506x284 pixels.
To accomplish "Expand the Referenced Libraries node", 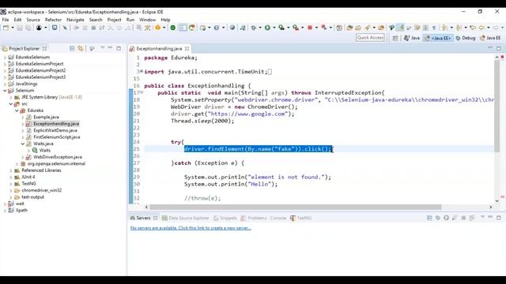I will (10, 170).
